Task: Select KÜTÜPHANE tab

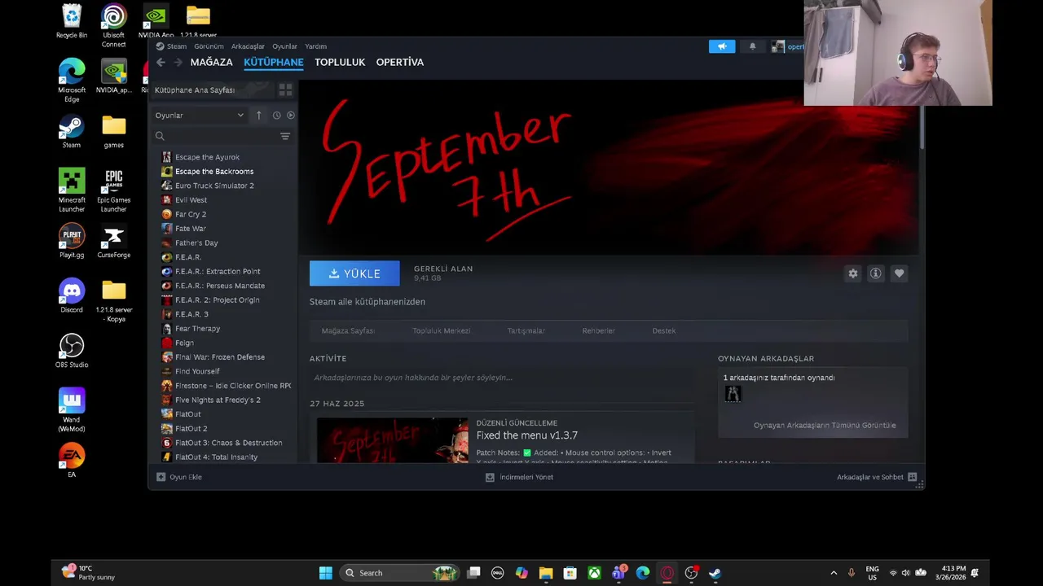Action: (274, 62)
